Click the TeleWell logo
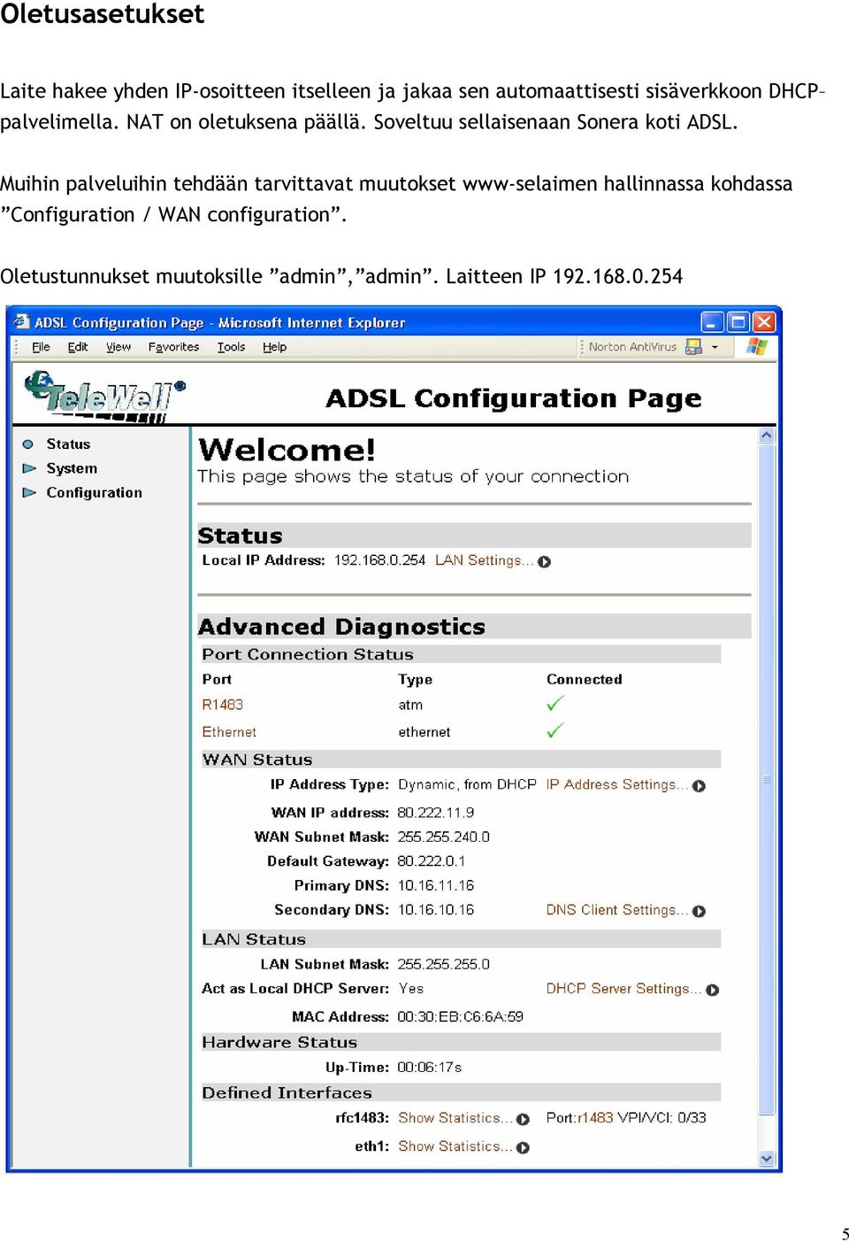Screen dimensions: 849x1242 coord(104,396)
